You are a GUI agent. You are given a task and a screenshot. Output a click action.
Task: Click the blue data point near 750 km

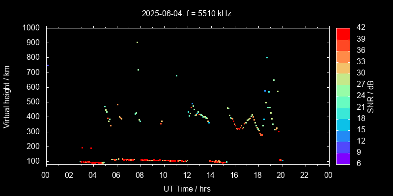pos(48,65)
